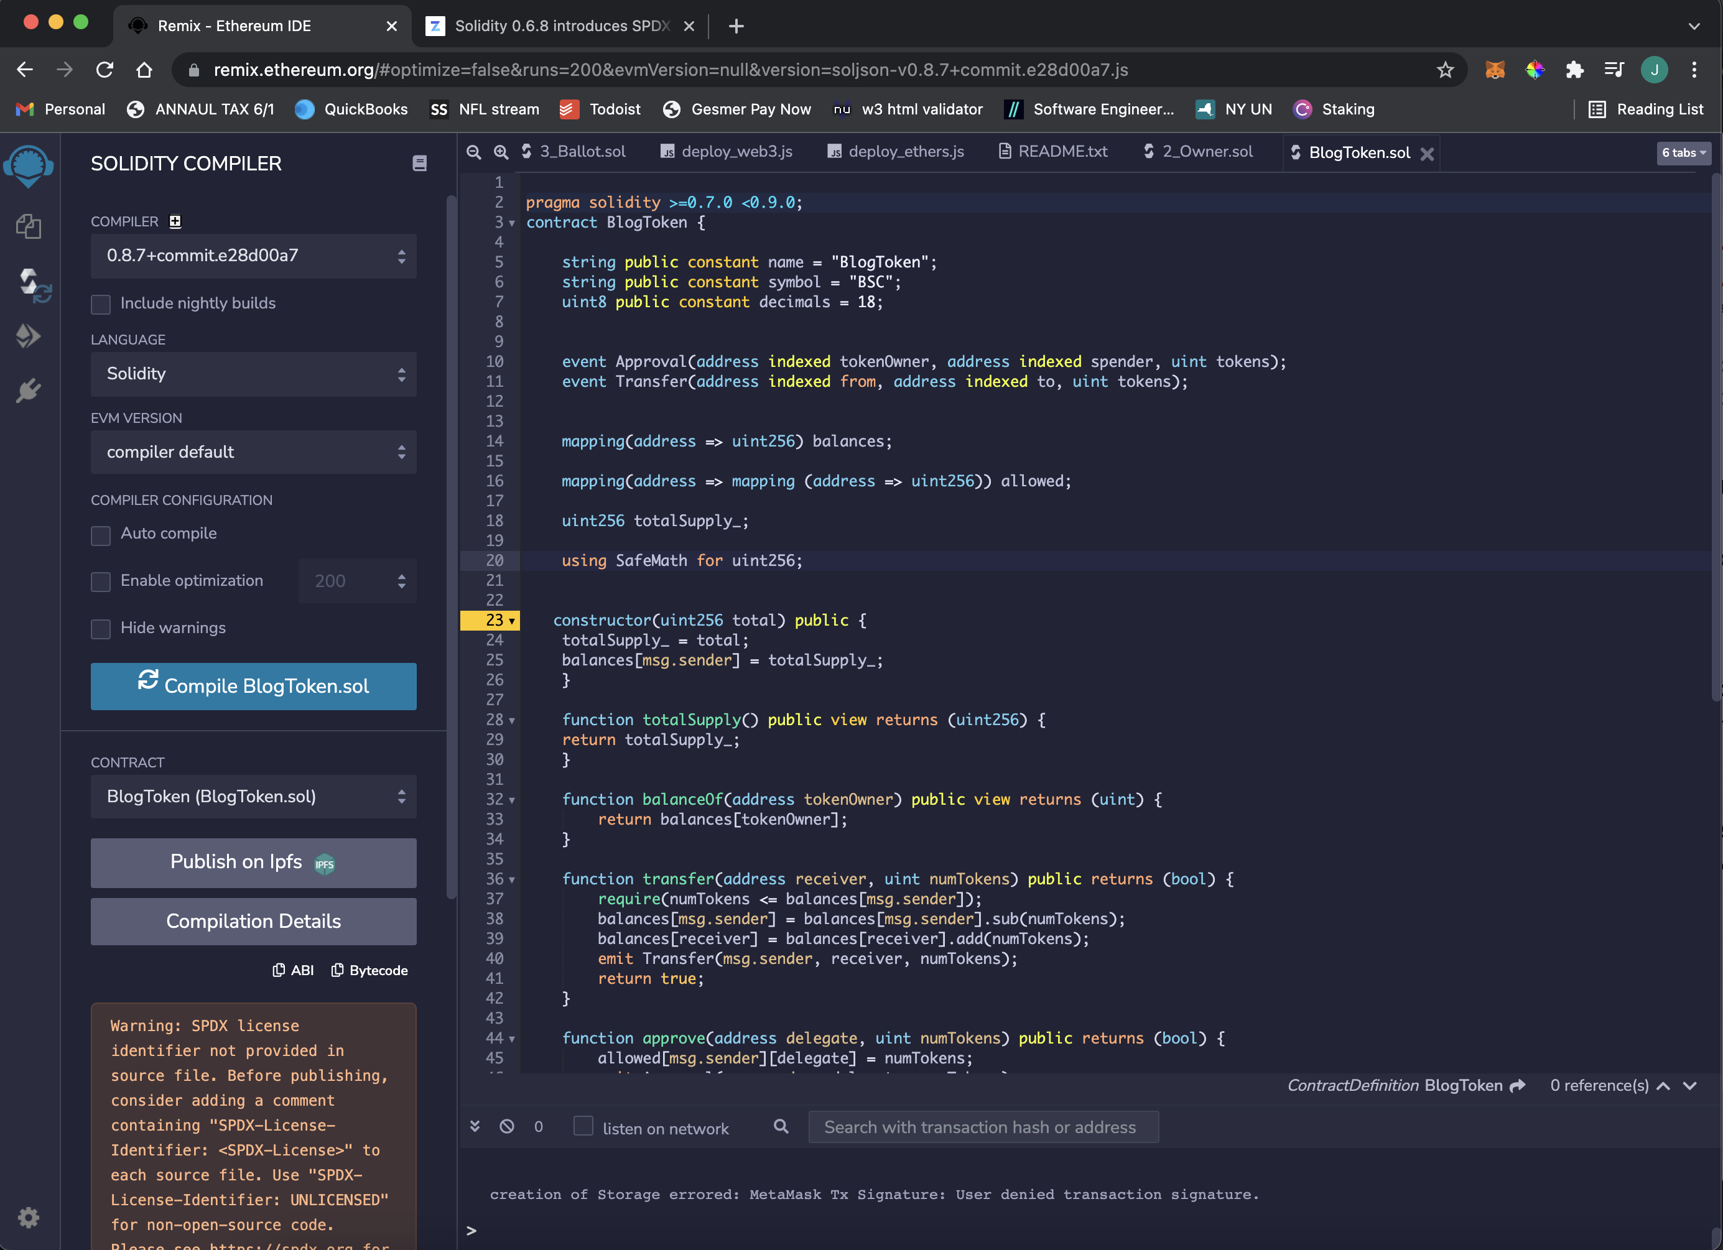Open the media control playlist icon
Image resolution: width=1723 pixels, height=1250 pixels.
tap(1614, 70)
